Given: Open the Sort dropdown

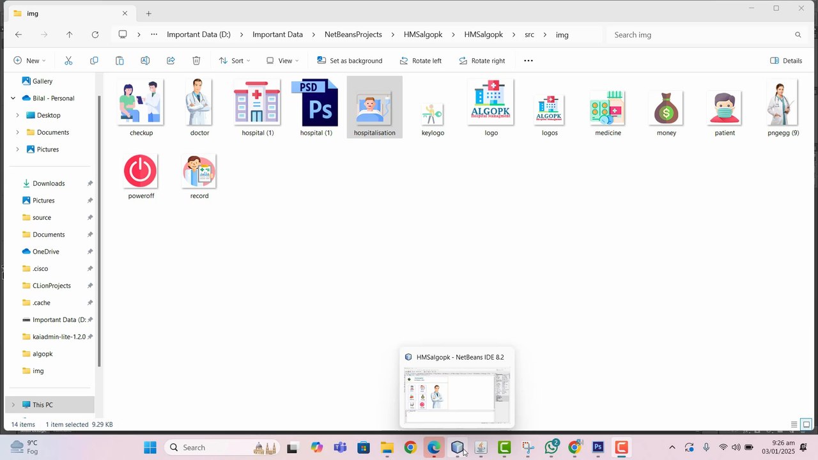Looking at the screenshot, I should coord(235,61).
